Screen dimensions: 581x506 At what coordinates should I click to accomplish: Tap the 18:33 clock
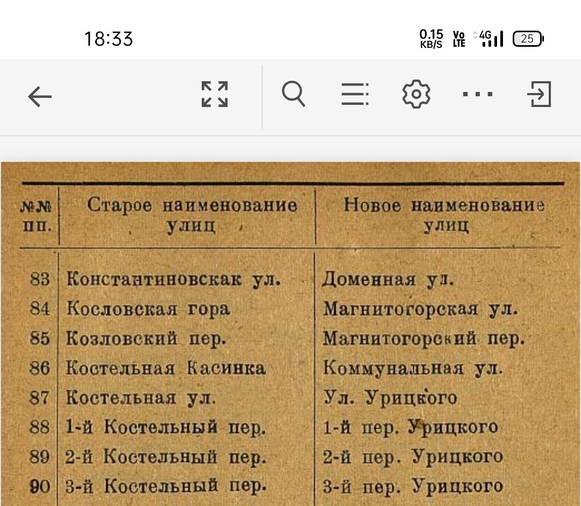click(x=109, y=39)
